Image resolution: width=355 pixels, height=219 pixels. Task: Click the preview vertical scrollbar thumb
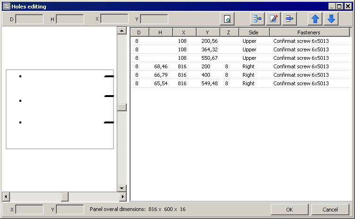point(122,107)
